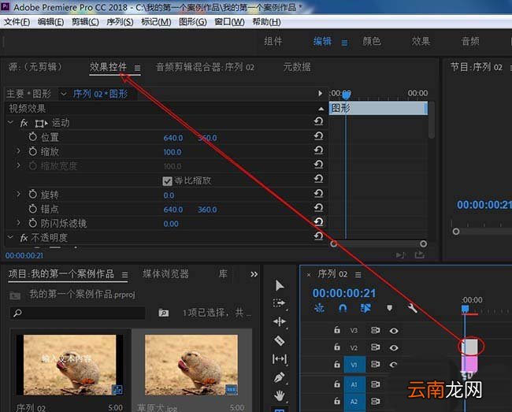
Task: Select the Track Select Forward tool
Action: (x=279, y=303)
